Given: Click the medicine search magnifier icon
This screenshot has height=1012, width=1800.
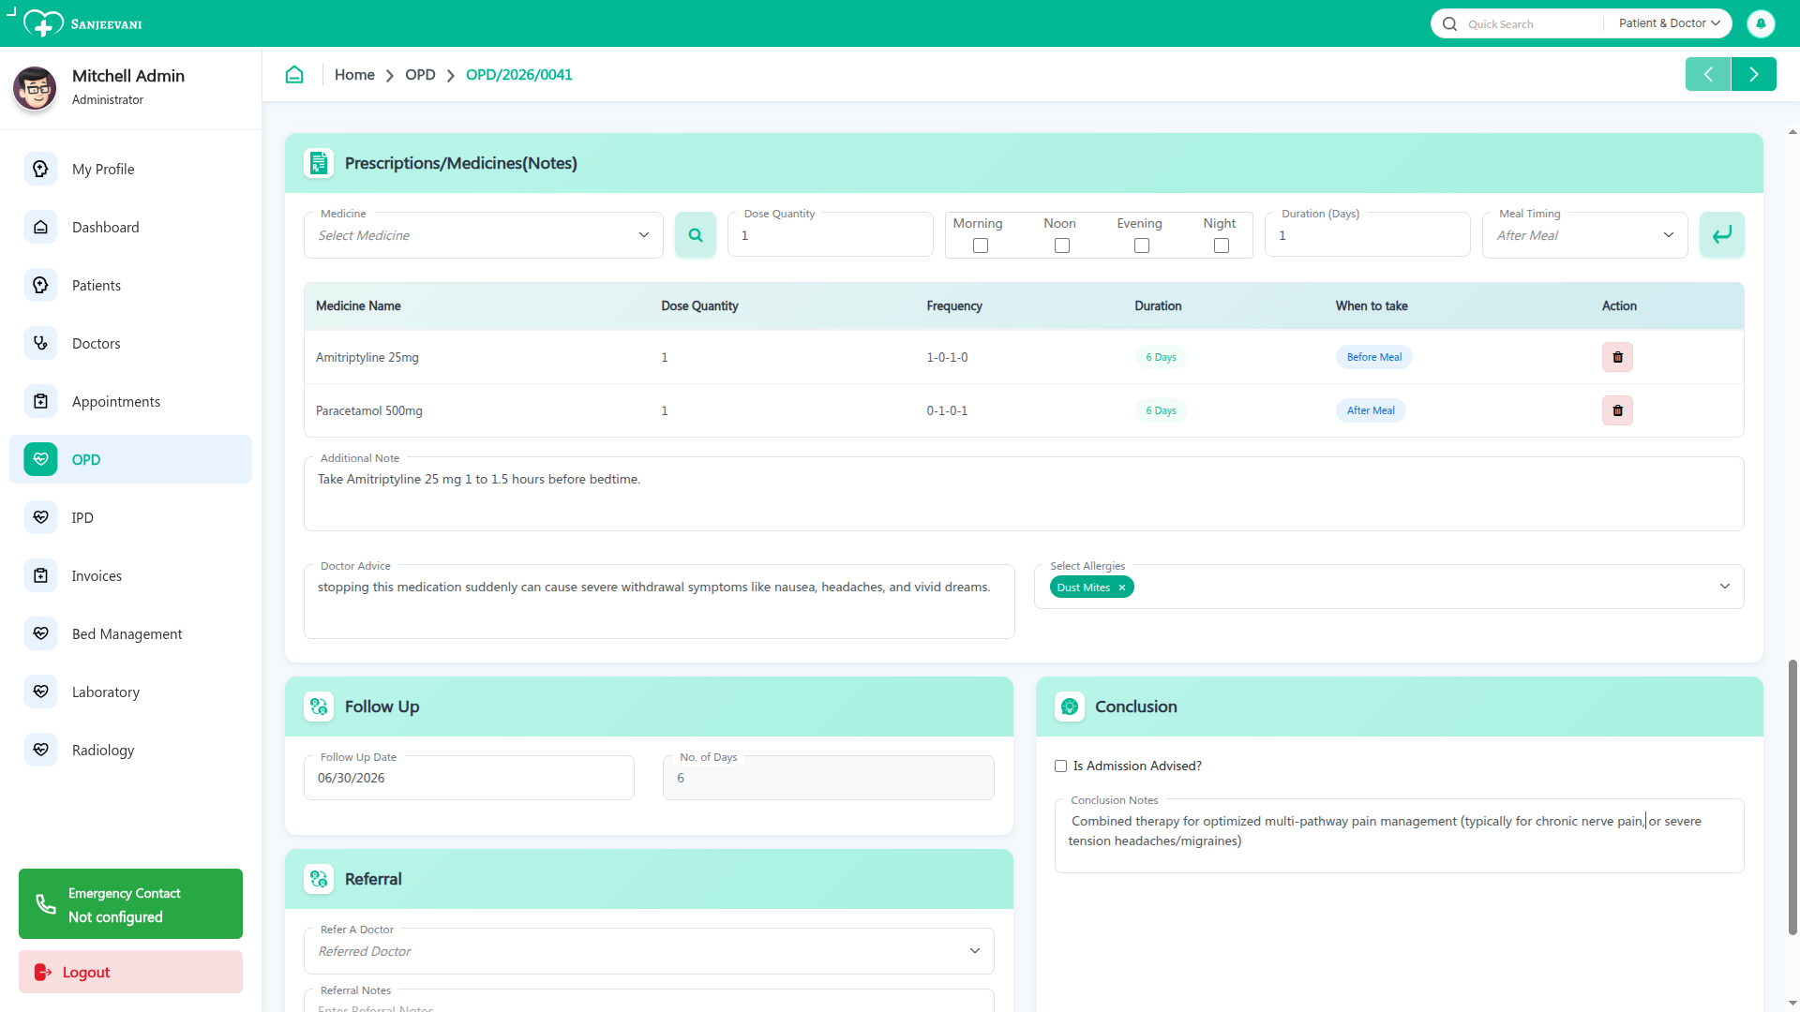Looking at the screenshot, I should point(695,235).
